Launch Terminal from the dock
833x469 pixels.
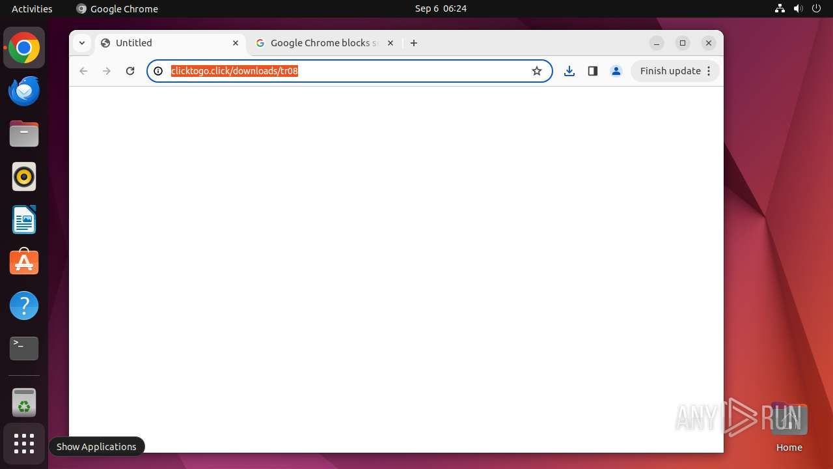tap(24, 348)
